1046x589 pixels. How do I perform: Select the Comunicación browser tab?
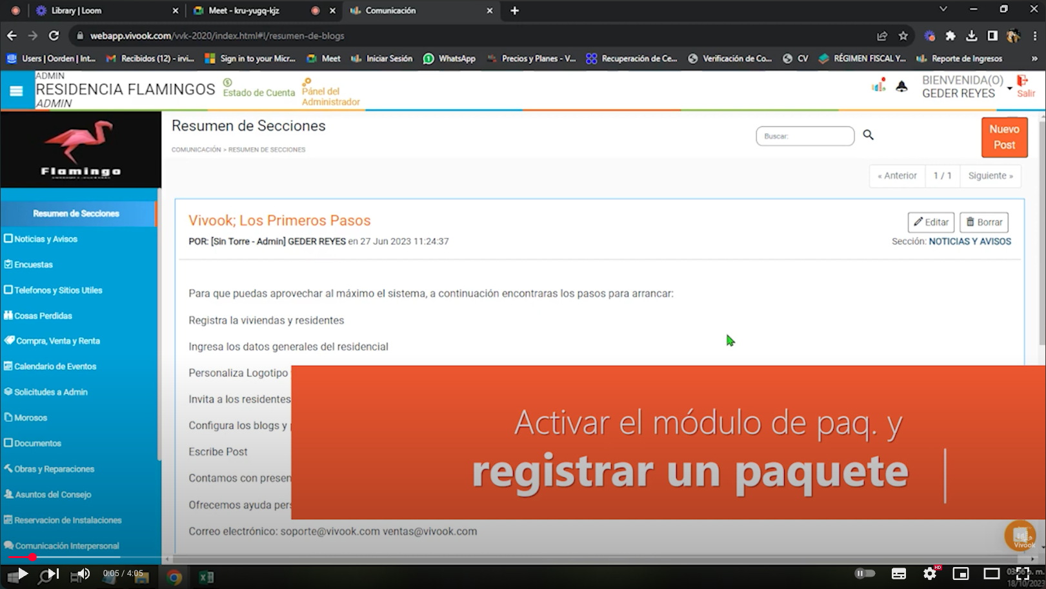pos(421,10)
